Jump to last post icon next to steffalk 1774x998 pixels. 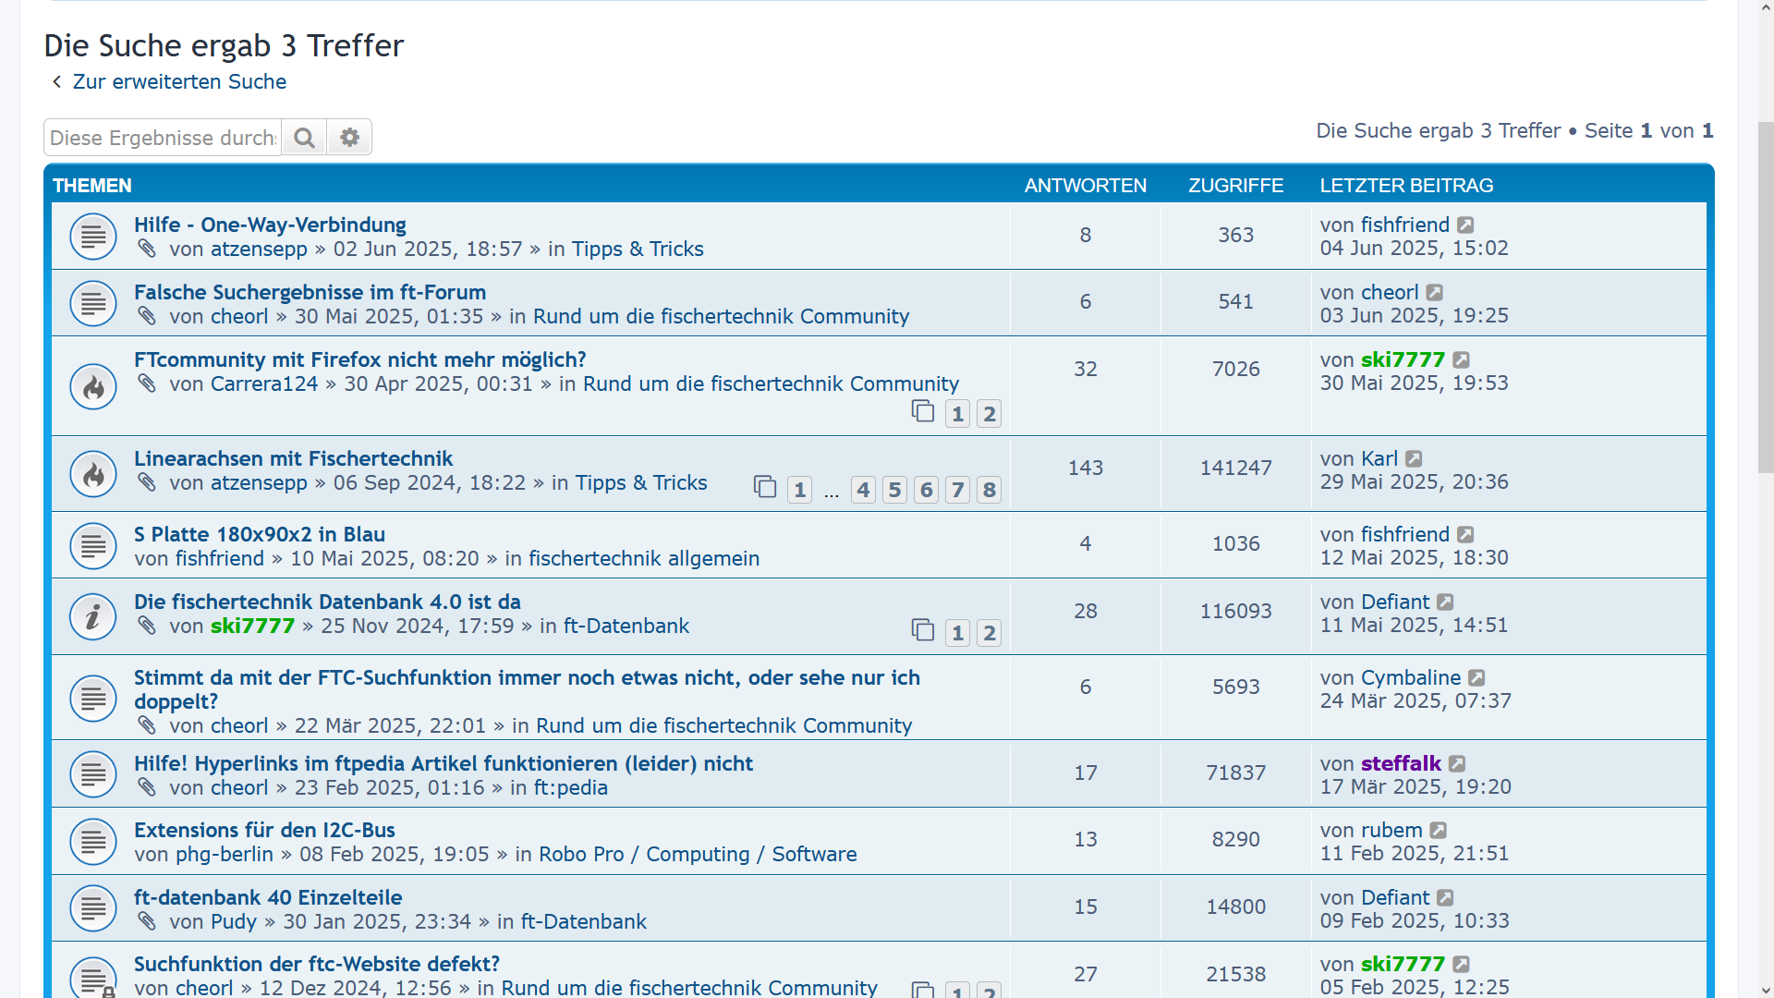click(x=1457, y=763)
